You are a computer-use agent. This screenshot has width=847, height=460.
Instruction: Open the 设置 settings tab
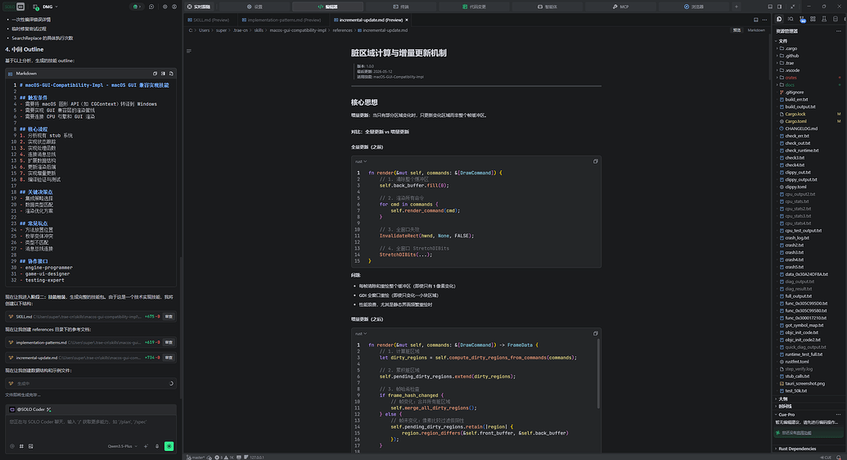255,7
